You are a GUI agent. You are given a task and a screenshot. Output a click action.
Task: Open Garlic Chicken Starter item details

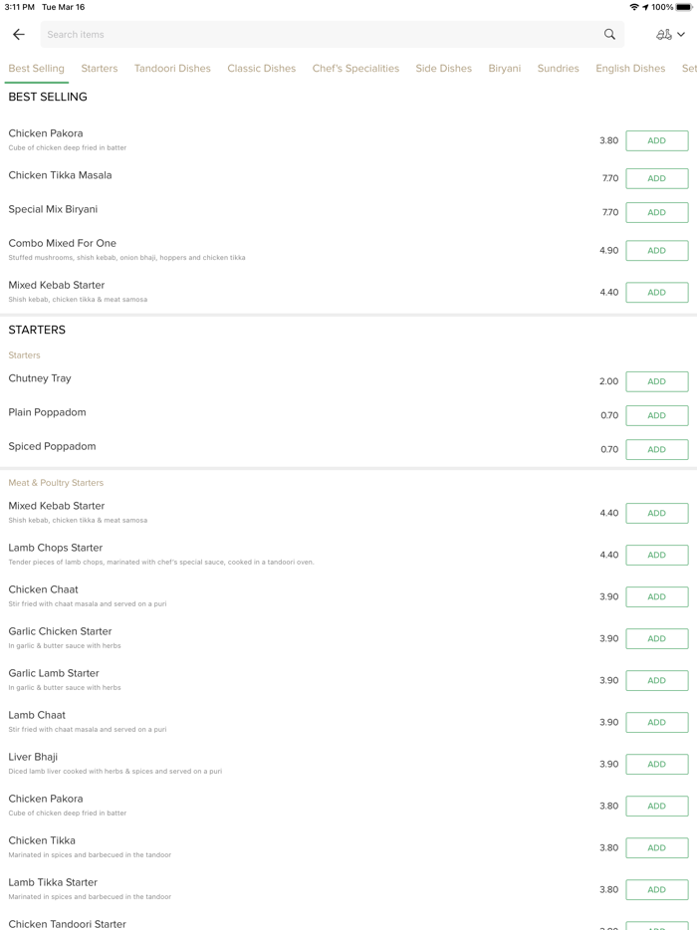(61, 631)
